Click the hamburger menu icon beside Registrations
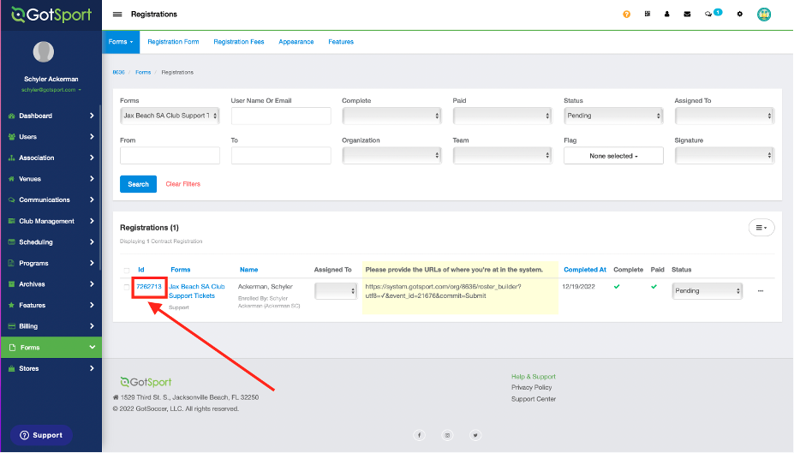 [x=117, y=15]
